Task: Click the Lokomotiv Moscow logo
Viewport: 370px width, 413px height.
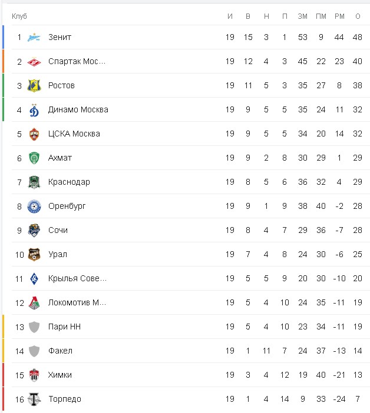Action: [x=35, y=303]
